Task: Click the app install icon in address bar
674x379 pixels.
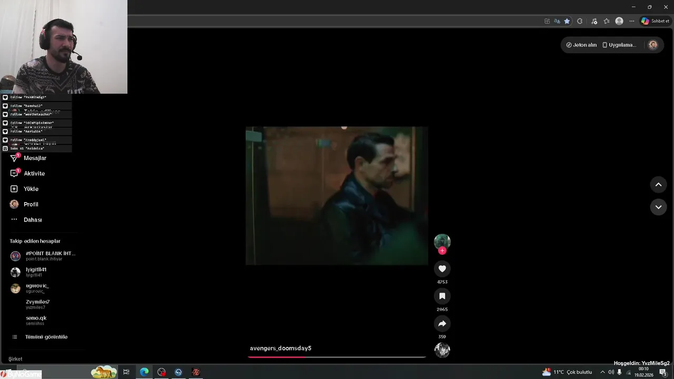Action: [547, 21]
